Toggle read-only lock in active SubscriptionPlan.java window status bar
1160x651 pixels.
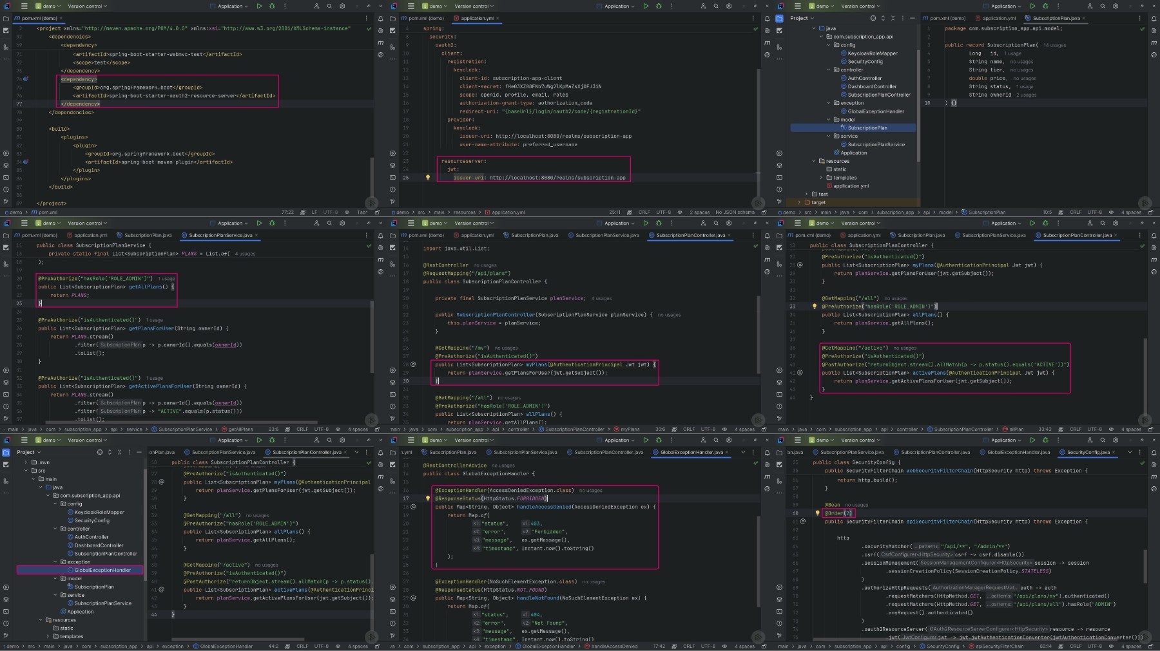click(1151, 212)
